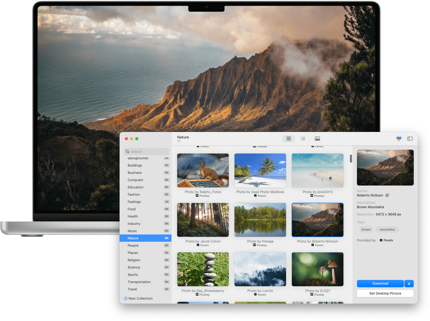The height and width of the screenshot is (321, 430).
Task: Select the Places category
Action: pos(145,253)
